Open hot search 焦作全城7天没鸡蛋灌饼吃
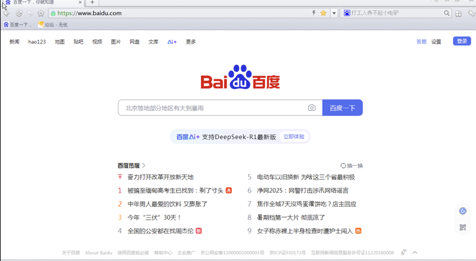 click(307, 204)
